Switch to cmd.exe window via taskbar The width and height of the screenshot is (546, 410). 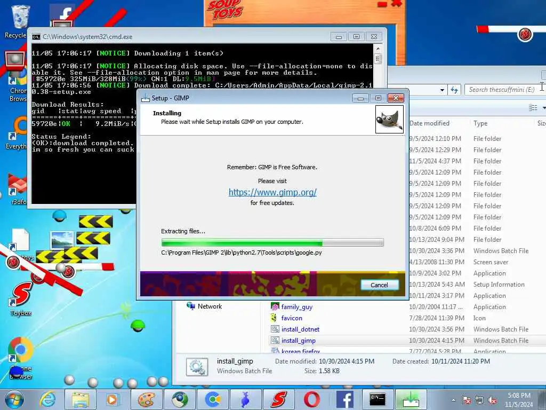point(378,399)
